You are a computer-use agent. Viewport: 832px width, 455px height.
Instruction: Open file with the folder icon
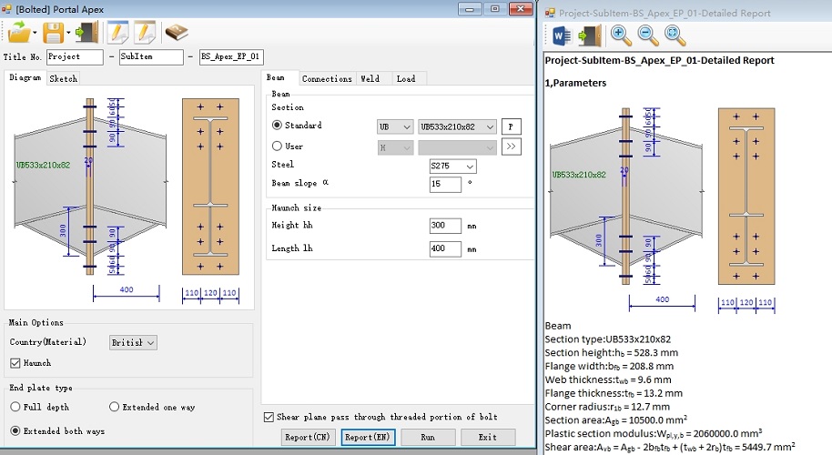[19, 33]
